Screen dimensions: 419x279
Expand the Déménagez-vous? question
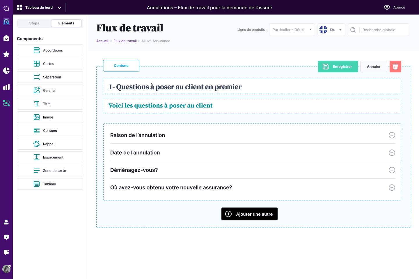coord(392,170)
